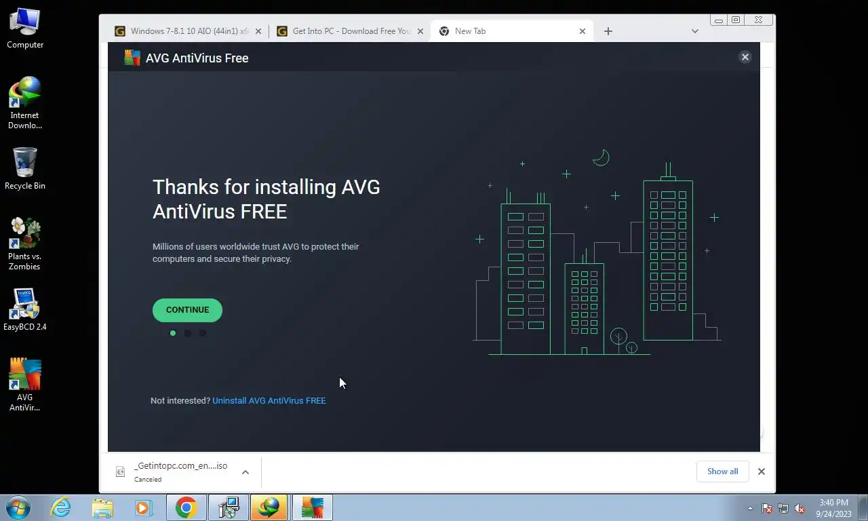Open a new browser tab with plus

click(x=608, y=31)
